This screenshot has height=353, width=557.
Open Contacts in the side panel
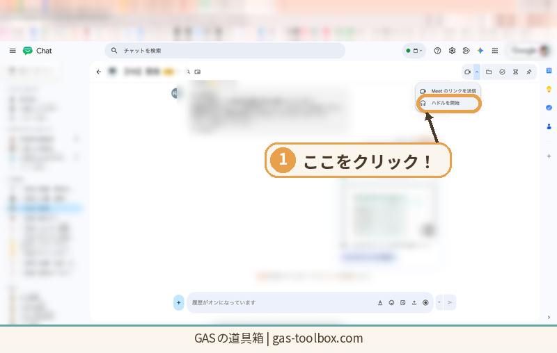[549, 126]
